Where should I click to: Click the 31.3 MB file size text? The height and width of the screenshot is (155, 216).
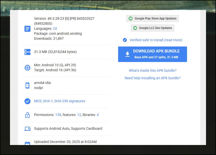(x=55, y=52)
